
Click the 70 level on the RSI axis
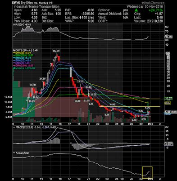point(167,32)
